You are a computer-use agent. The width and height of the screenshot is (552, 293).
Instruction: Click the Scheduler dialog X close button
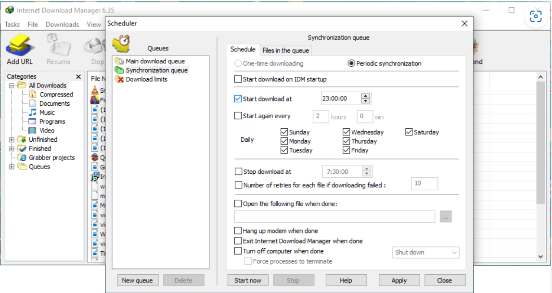coord(465,23)
